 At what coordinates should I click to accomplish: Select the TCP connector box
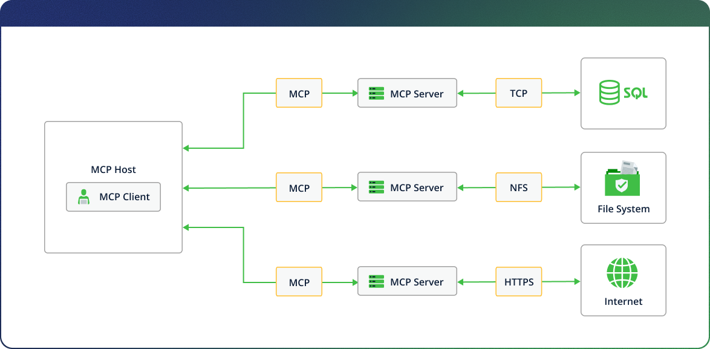click(x=518, y=93)
